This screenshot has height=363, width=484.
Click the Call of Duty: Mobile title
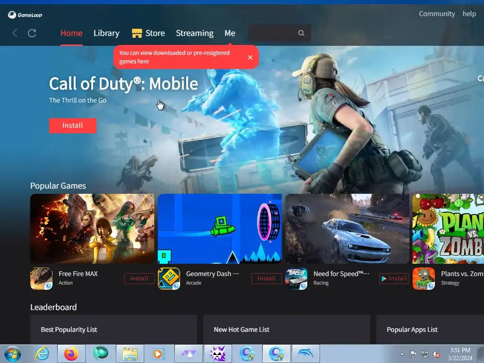point(123,84)
